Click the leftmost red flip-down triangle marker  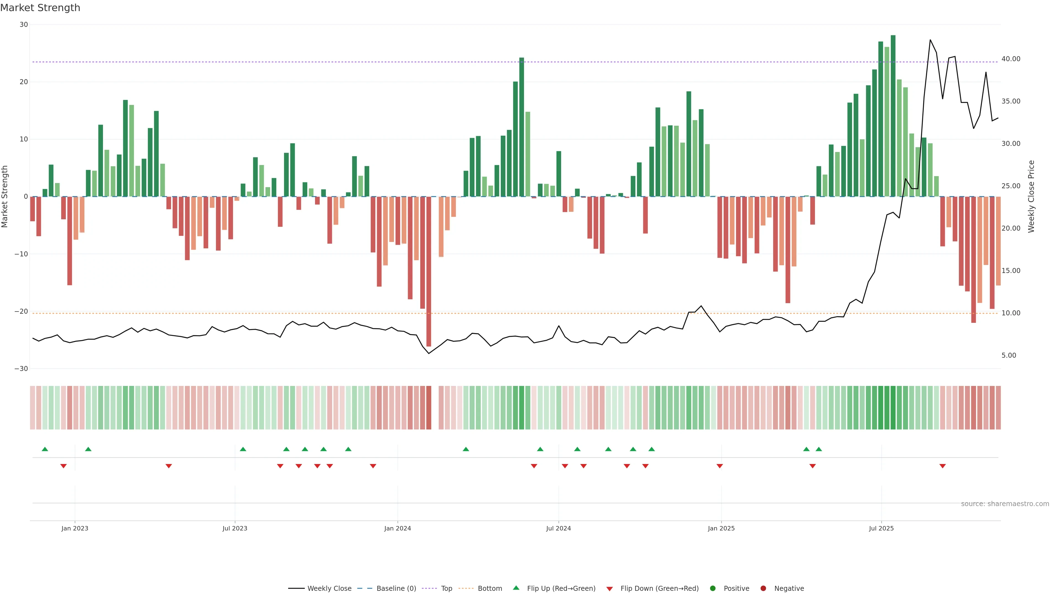click(64, 466)
